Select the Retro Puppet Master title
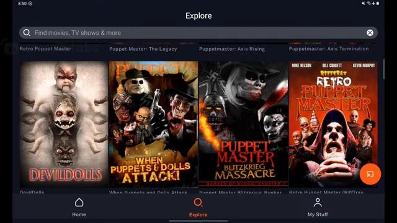The width and height of the screenshot is (397, 223). (45, 49)
